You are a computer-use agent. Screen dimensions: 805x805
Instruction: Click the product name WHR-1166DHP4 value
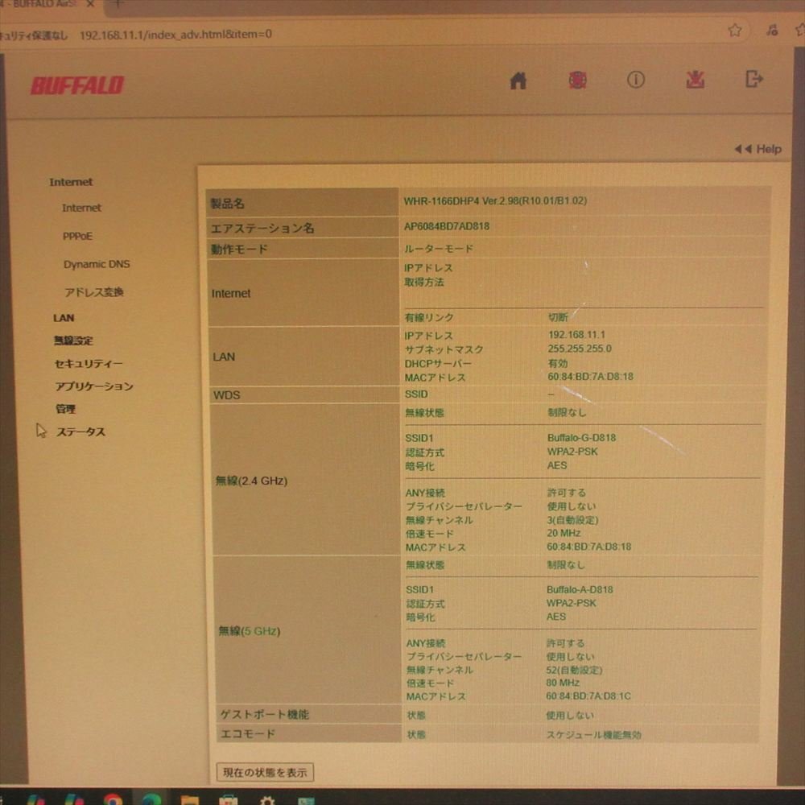pyautogui.click(x=495, y=200)
